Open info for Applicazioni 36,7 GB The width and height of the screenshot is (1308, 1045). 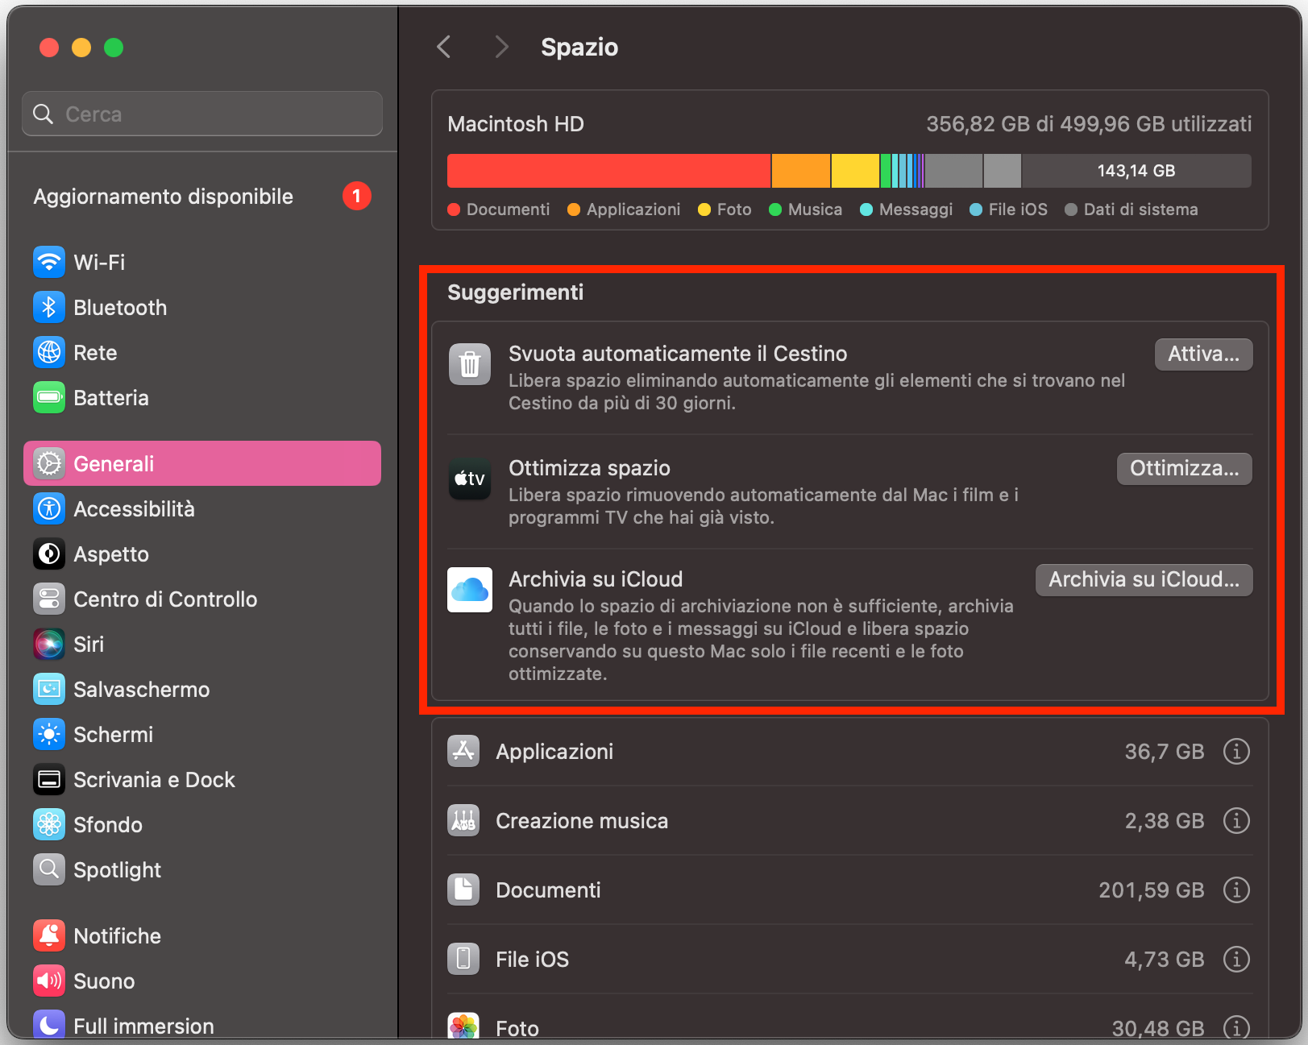[1236, 751]
